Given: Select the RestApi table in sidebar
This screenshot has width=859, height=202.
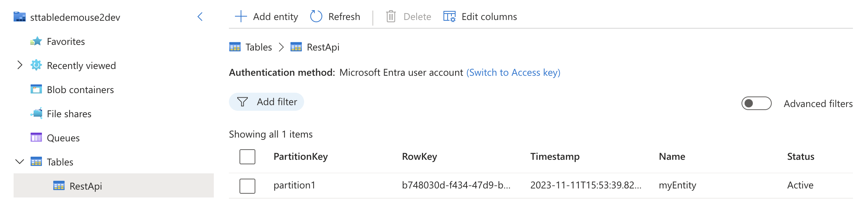Looking at the screenshot, I should pos(114,185).
